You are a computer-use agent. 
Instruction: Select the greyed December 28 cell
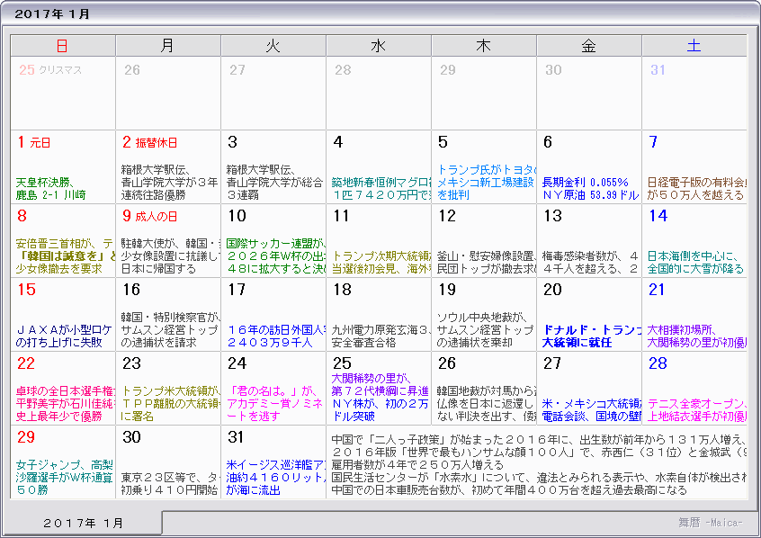click(379, 94)
